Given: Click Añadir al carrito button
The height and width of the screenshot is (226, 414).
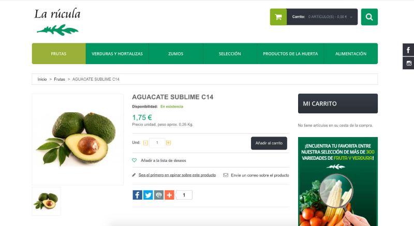Looking at the screenshot, I should (269, 143).
